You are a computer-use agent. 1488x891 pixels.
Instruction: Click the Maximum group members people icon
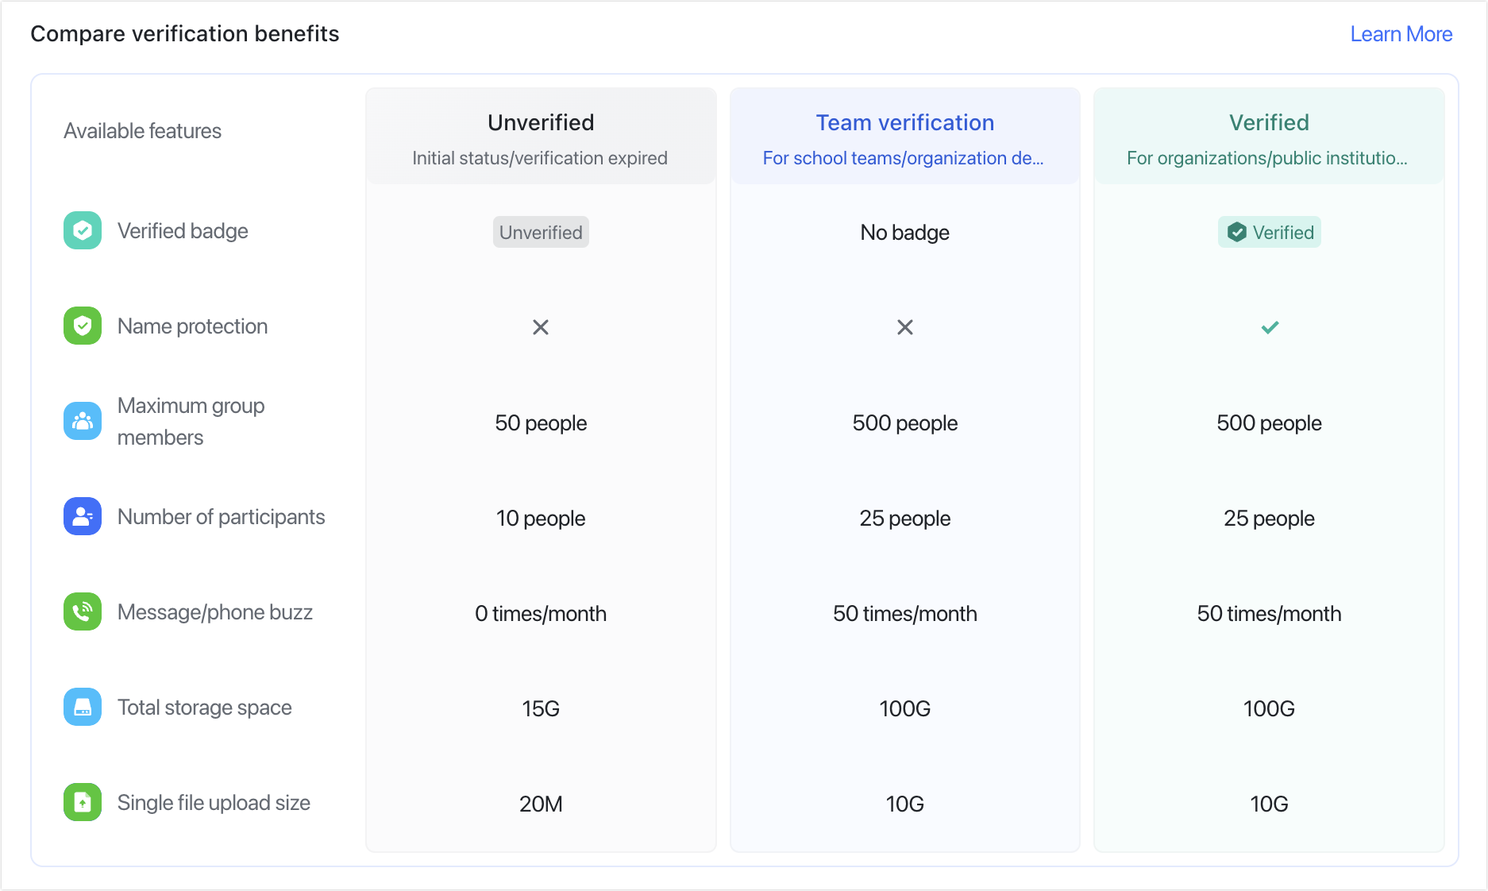[82, 421]
